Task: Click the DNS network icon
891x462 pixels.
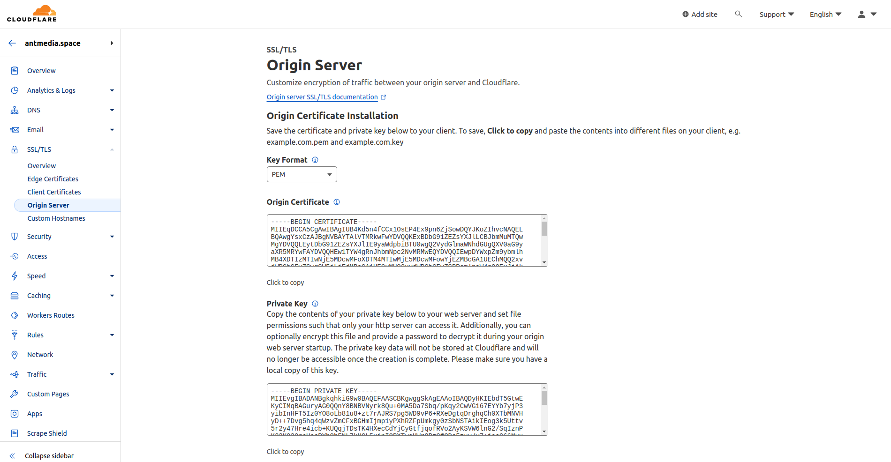Action: point(15,110)
